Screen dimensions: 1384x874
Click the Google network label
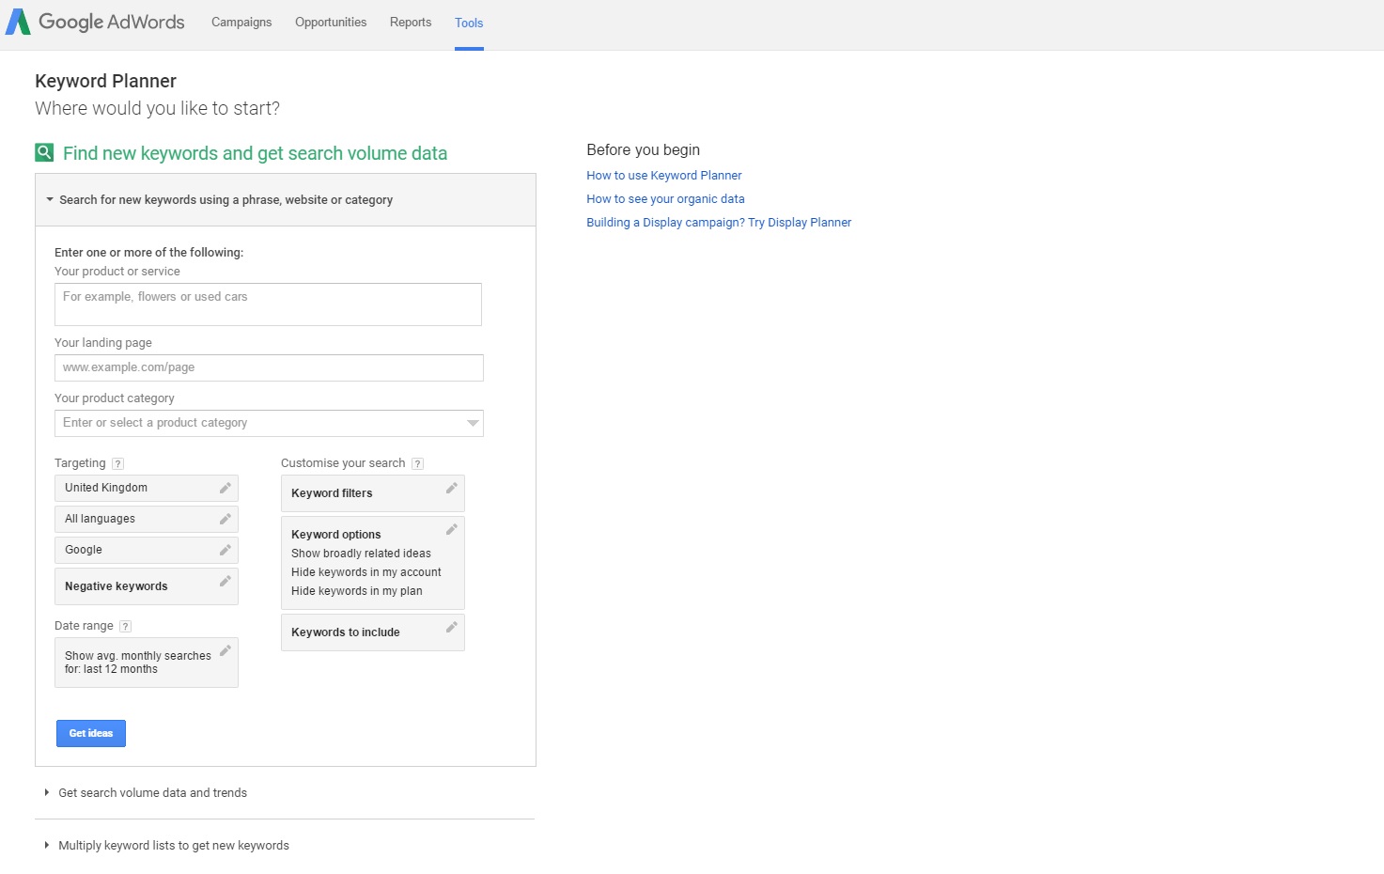coord(84,550)
